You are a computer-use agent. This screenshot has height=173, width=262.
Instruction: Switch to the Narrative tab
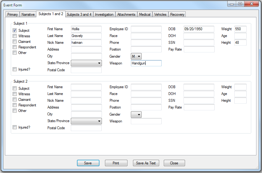[28, 14]
